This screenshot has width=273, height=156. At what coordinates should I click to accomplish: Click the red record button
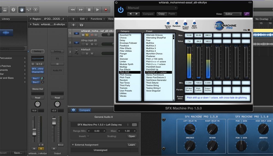tap(106, 10)
